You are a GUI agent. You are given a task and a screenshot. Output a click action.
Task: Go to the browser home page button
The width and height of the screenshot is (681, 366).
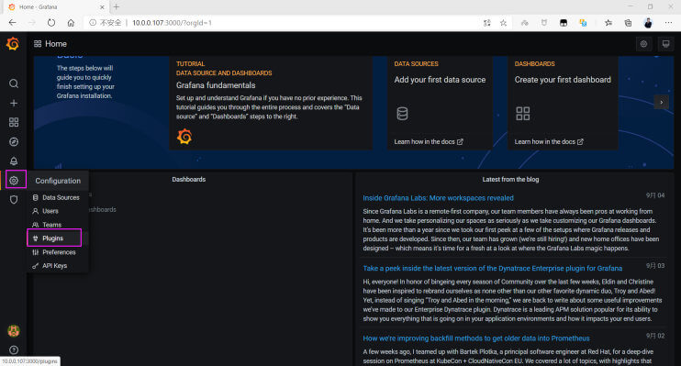pyautogui.click(x=71, y=23)
